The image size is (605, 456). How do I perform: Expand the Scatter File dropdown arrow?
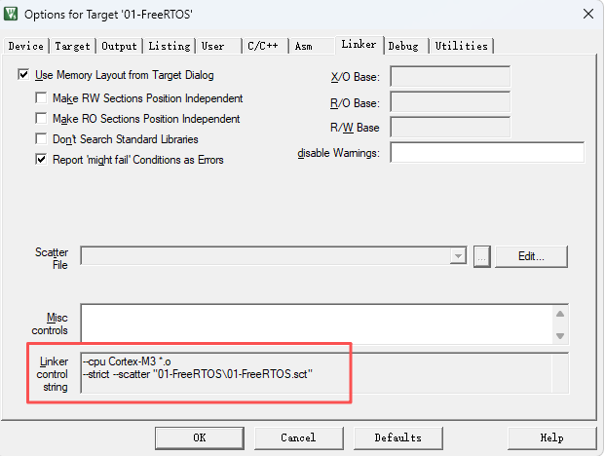click(x=458, y=256)
